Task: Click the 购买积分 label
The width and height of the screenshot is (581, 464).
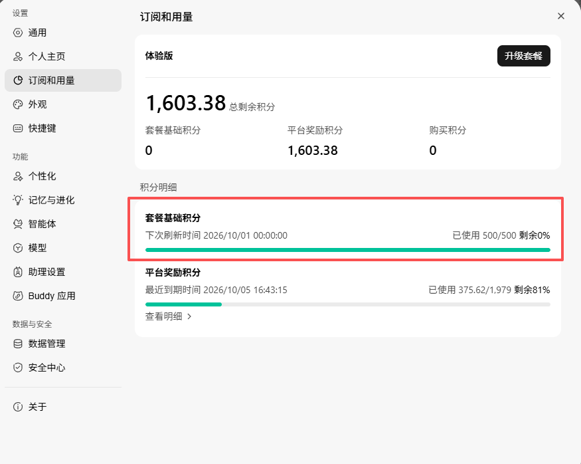Action: coord(448,130)
